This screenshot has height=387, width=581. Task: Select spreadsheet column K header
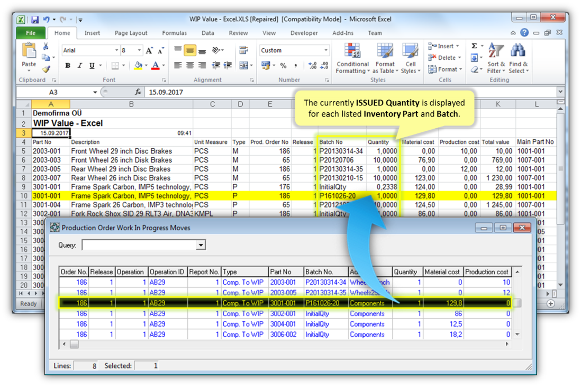click(x=497, y=104)
